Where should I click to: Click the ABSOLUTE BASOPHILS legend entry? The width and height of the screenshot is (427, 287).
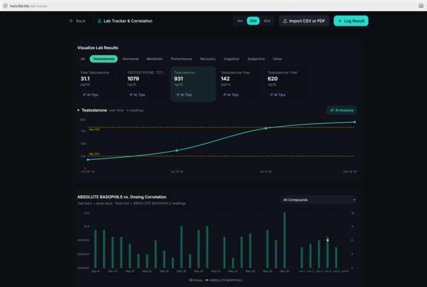(224, 280)
